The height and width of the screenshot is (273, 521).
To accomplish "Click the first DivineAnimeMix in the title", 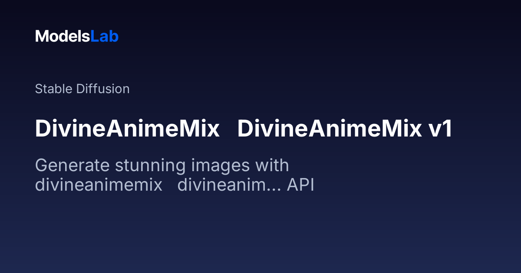I will click(127, 129).
